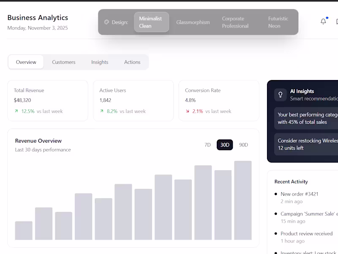This screenshot has width=338, height=254.
Task: Open the notifications bell
Action: coord(323,22)
